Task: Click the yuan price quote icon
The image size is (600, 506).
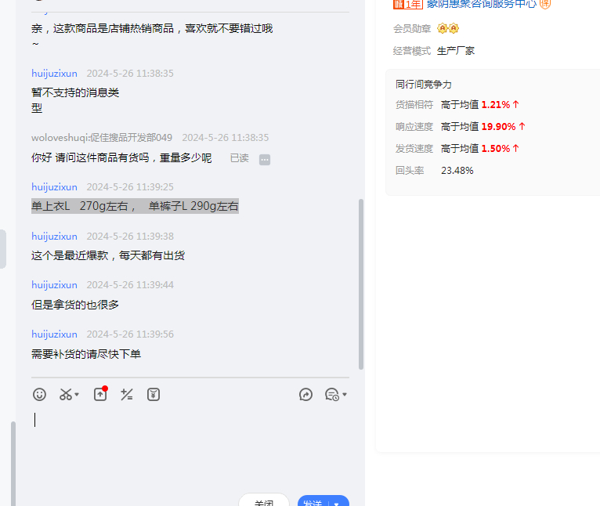Action: pyautogui.click(x=154, y=395)
